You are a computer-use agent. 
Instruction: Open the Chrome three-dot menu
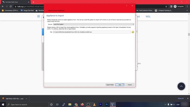[187, 7]
